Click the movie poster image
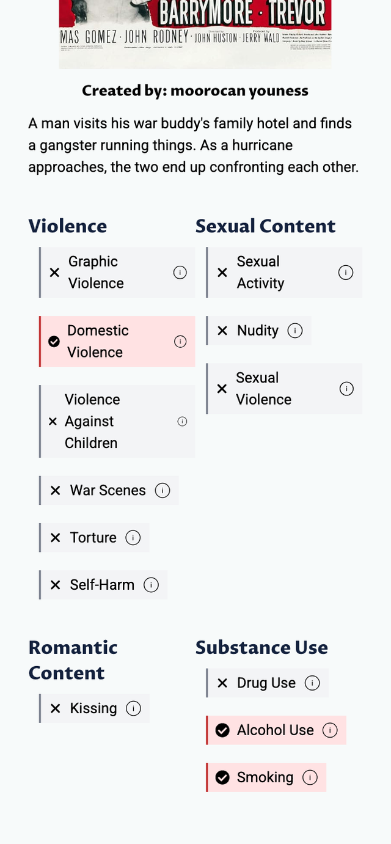This screenshot has height=844, width=391. pos(195,34)
